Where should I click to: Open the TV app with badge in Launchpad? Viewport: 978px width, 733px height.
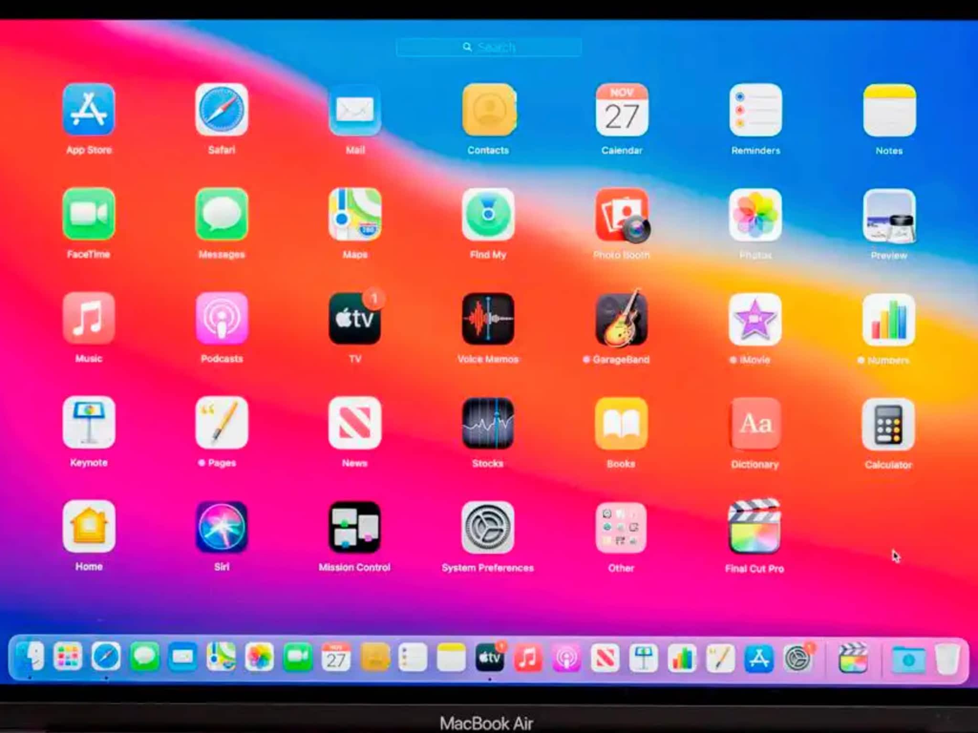click(355, 318)
